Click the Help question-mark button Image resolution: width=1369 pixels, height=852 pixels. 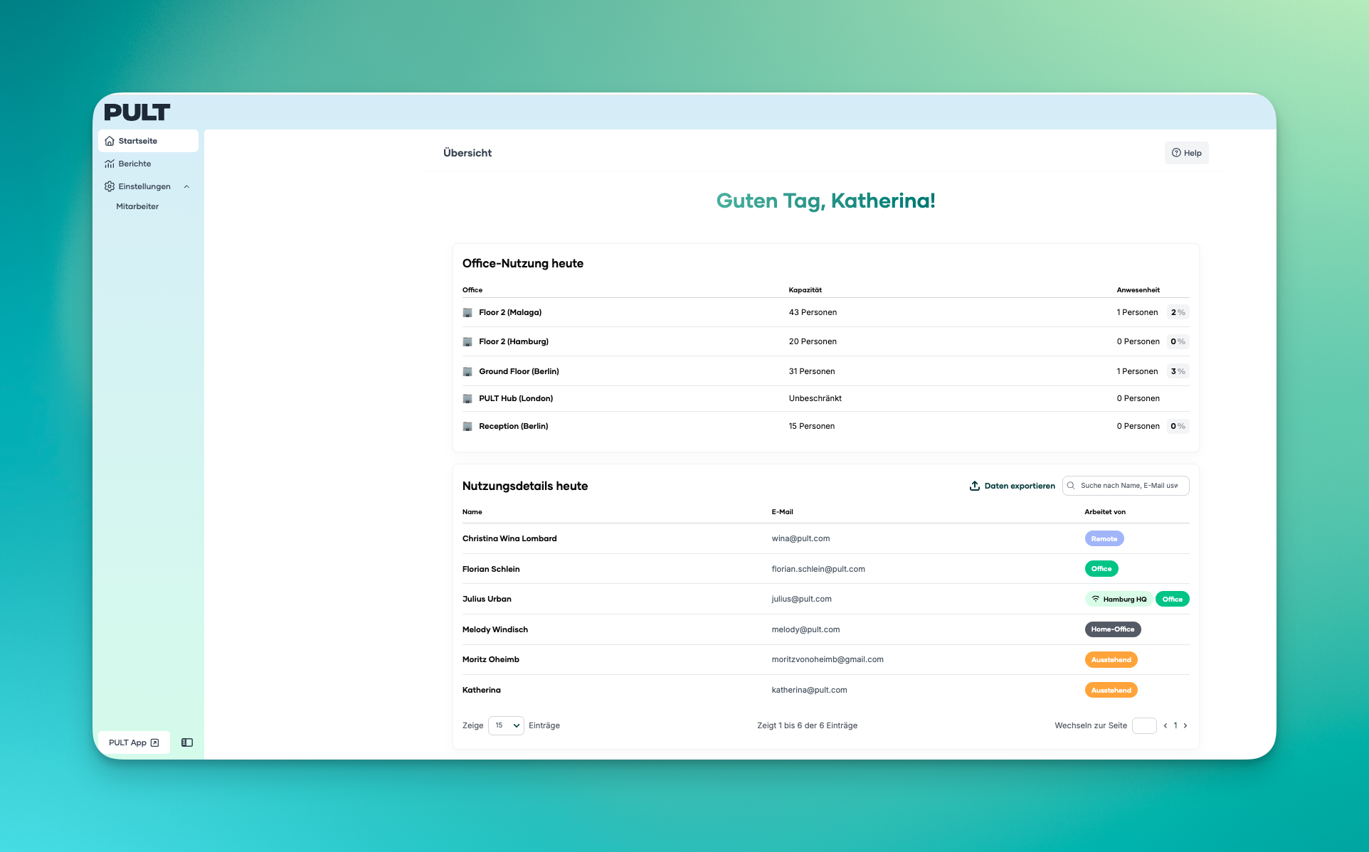tap(1186, 153)
